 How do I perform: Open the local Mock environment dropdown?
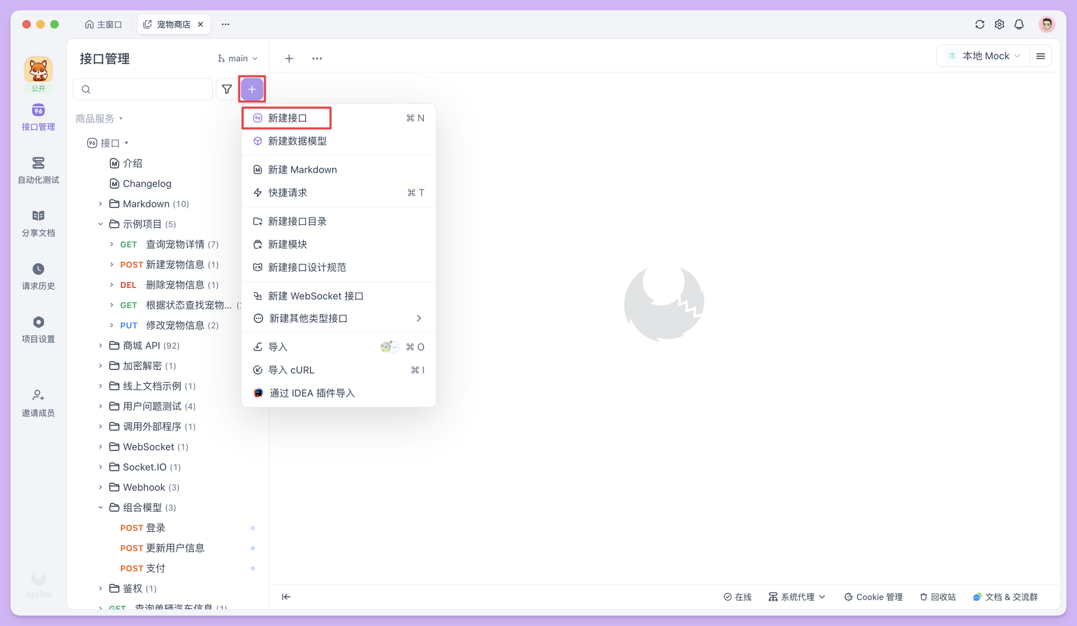pos(984,56)
